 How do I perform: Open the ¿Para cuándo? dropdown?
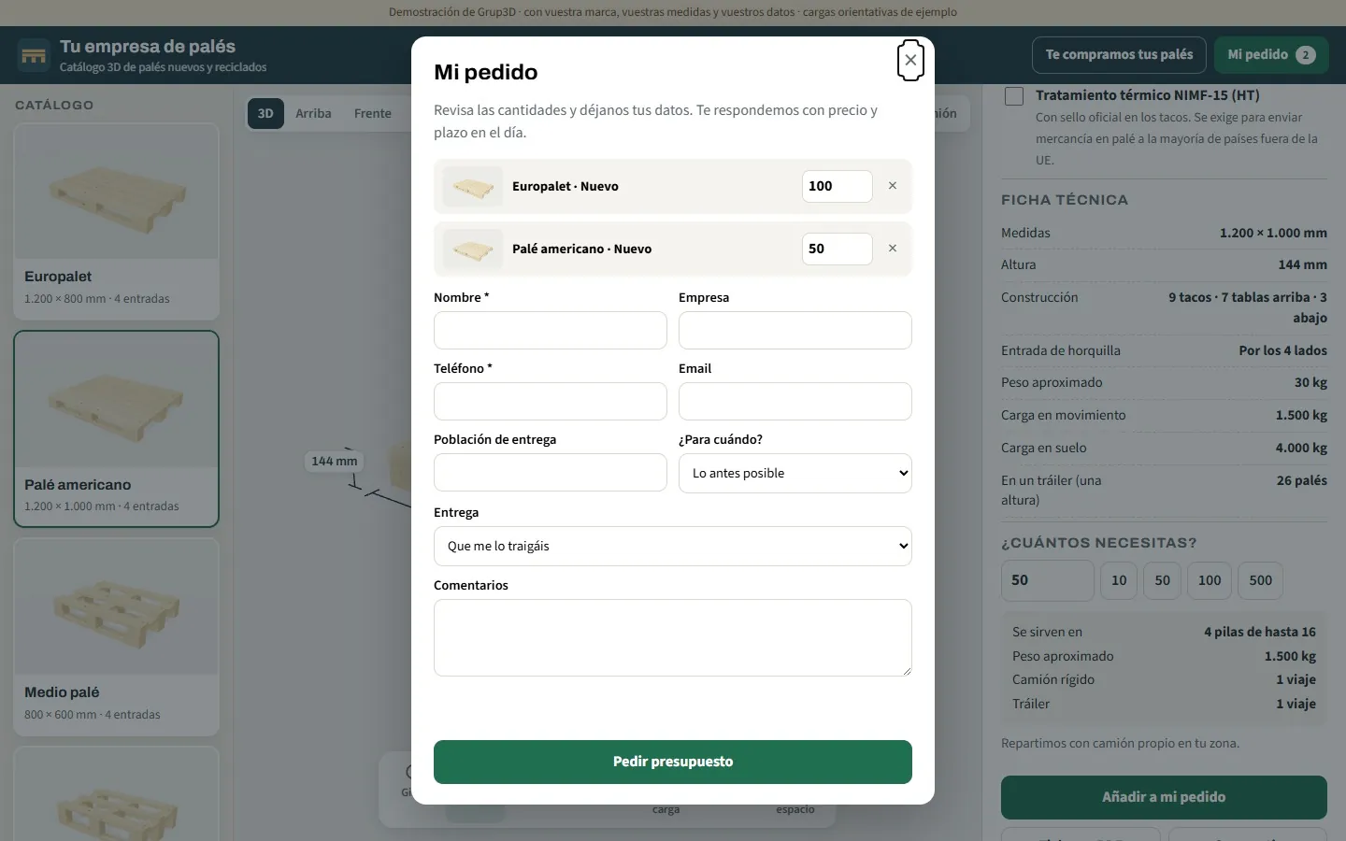pyautogui.click(x=795, y=473)
